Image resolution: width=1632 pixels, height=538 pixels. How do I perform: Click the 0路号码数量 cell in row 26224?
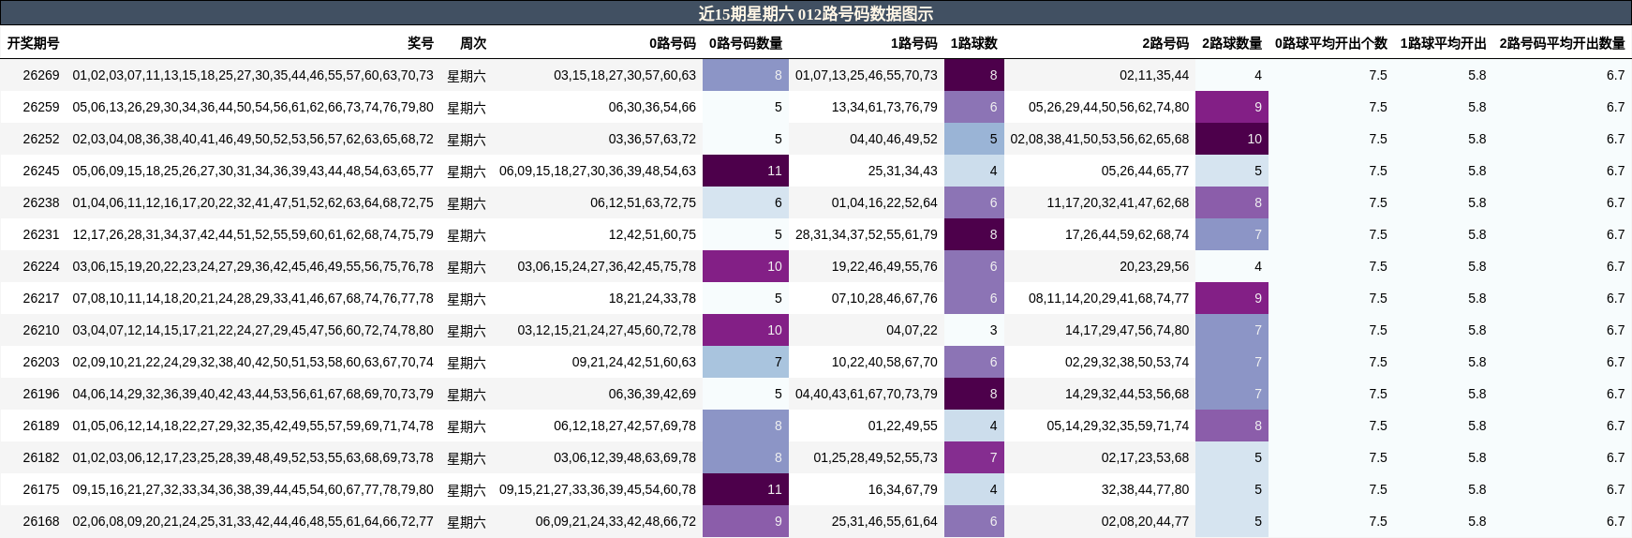click(x=746, y=266)
